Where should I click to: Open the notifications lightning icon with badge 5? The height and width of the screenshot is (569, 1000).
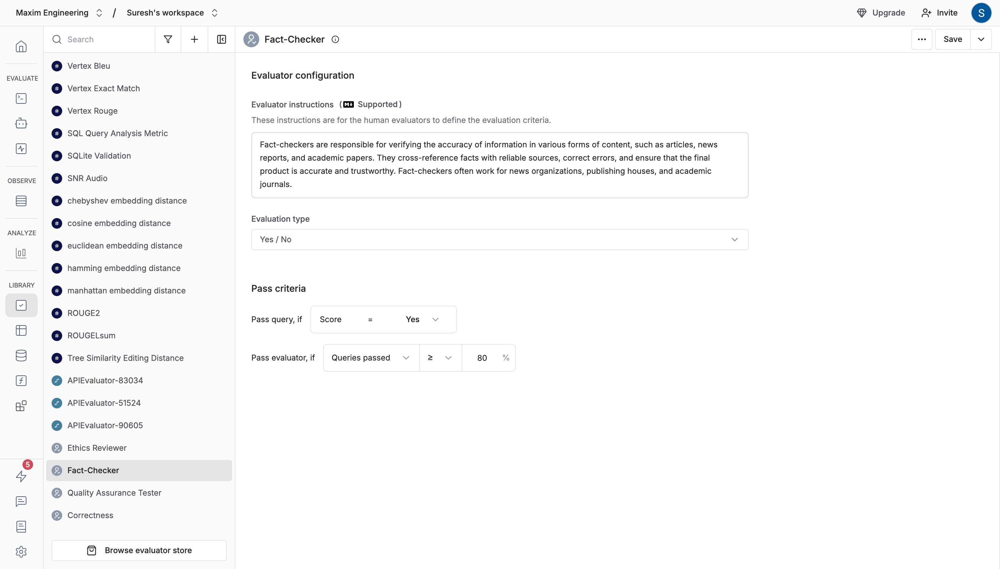(x=21, y=477)
